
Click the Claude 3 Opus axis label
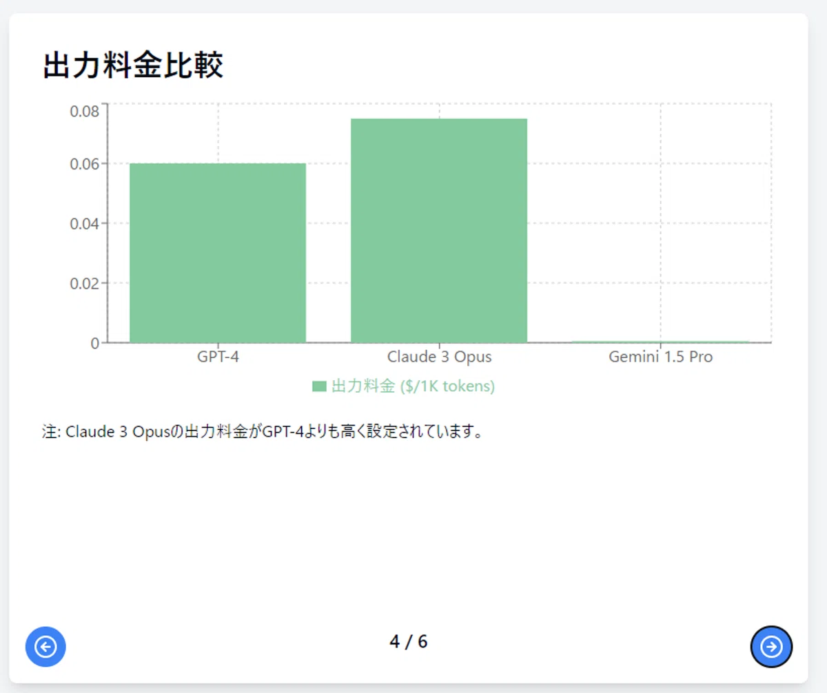pos(440,357)
